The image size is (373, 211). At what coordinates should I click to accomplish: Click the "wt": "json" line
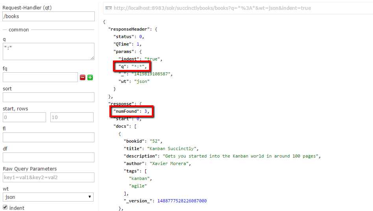click(134, 81)
